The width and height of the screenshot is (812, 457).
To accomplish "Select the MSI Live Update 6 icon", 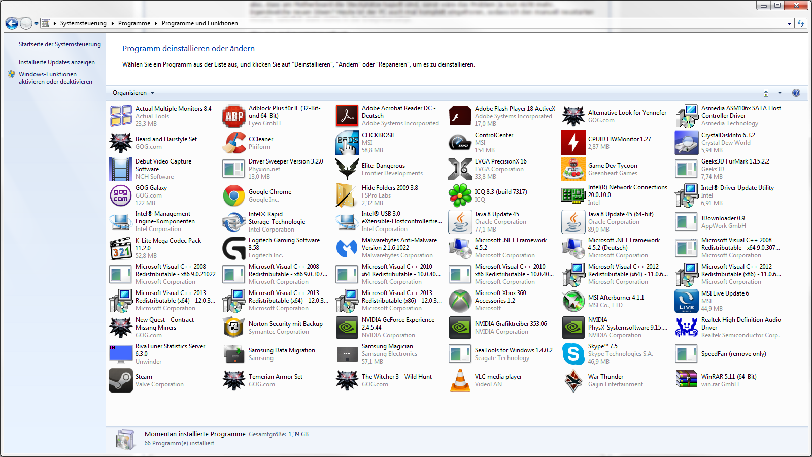I will pos(687,301).
